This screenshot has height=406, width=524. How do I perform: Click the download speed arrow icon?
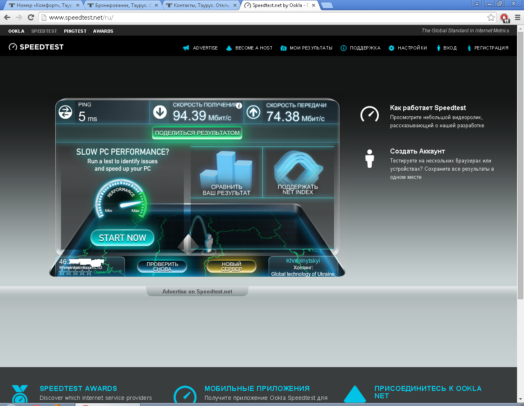[160, 112]
